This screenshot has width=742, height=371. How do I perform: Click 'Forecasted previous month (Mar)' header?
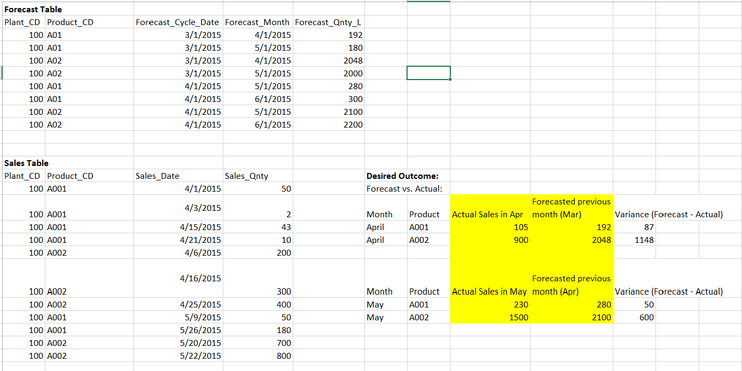coord(571,208)
